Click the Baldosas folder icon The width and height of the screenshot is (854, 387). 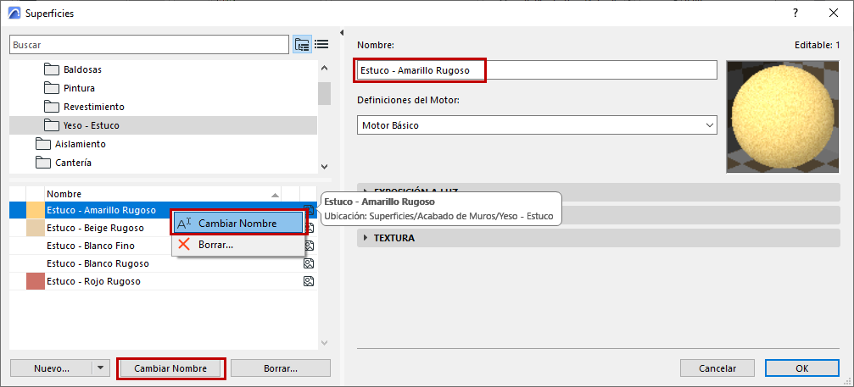51,69
